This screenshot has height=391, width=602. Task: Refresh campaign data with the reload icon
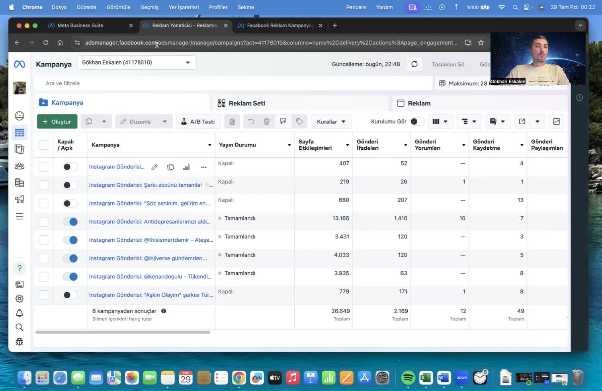(414, 64)
